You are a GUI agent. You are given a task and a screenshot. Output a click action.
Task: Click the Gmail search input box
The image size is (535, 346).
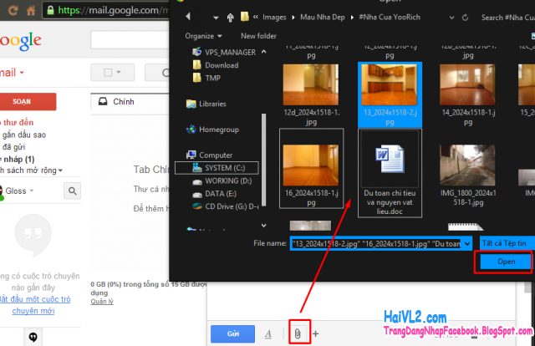pyautogui.click(x=130, y=39)
